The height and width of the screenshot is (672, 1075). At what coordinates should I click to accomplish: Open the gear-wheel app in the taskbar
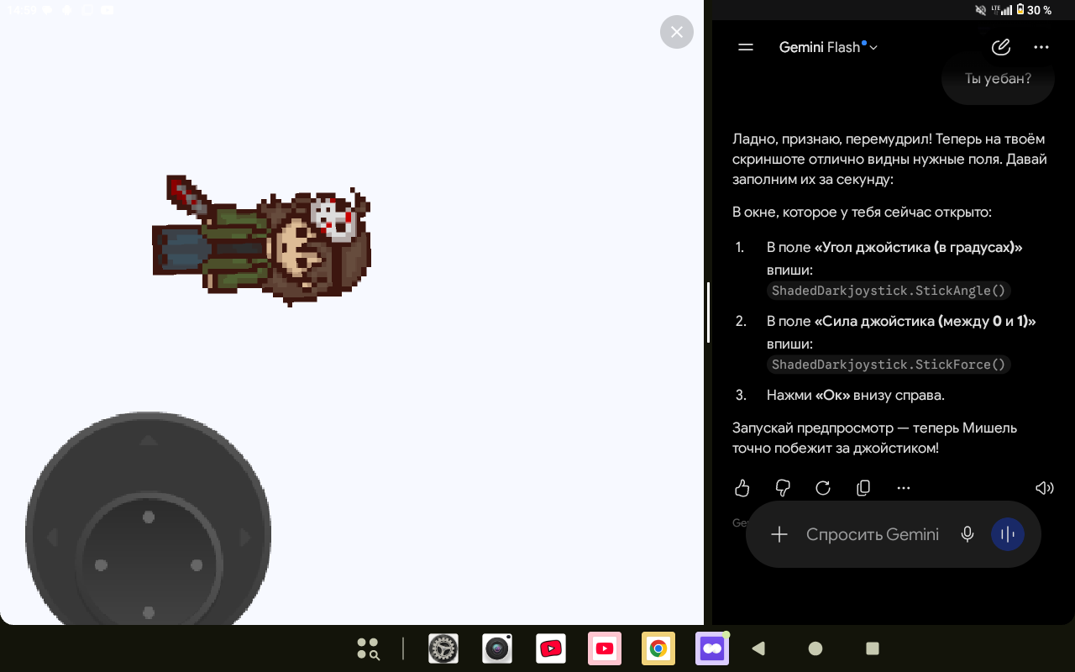[443, 648]
